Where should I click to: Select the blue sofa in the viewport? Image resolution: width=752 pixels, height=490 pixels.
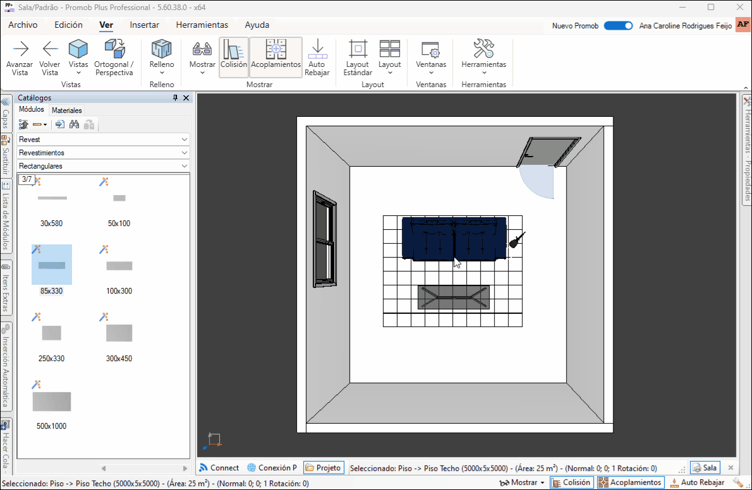pyautogui.click(x=454, y=239)
